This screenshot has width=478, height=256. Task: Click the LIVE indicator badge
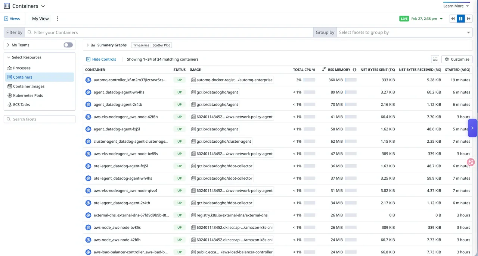click(x=404, y=18)
